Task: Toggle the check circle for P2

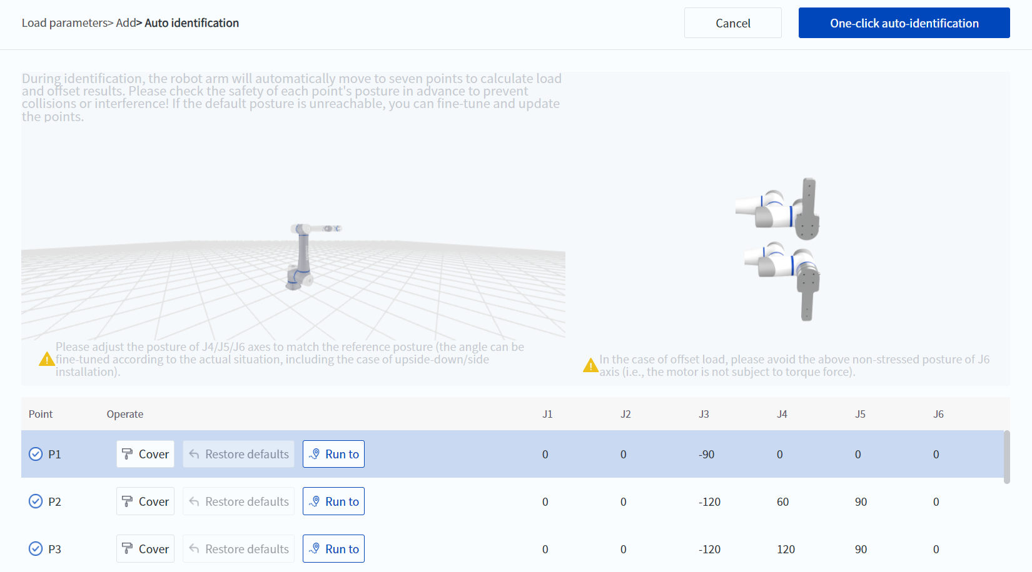Action: [x=36, y=501]
